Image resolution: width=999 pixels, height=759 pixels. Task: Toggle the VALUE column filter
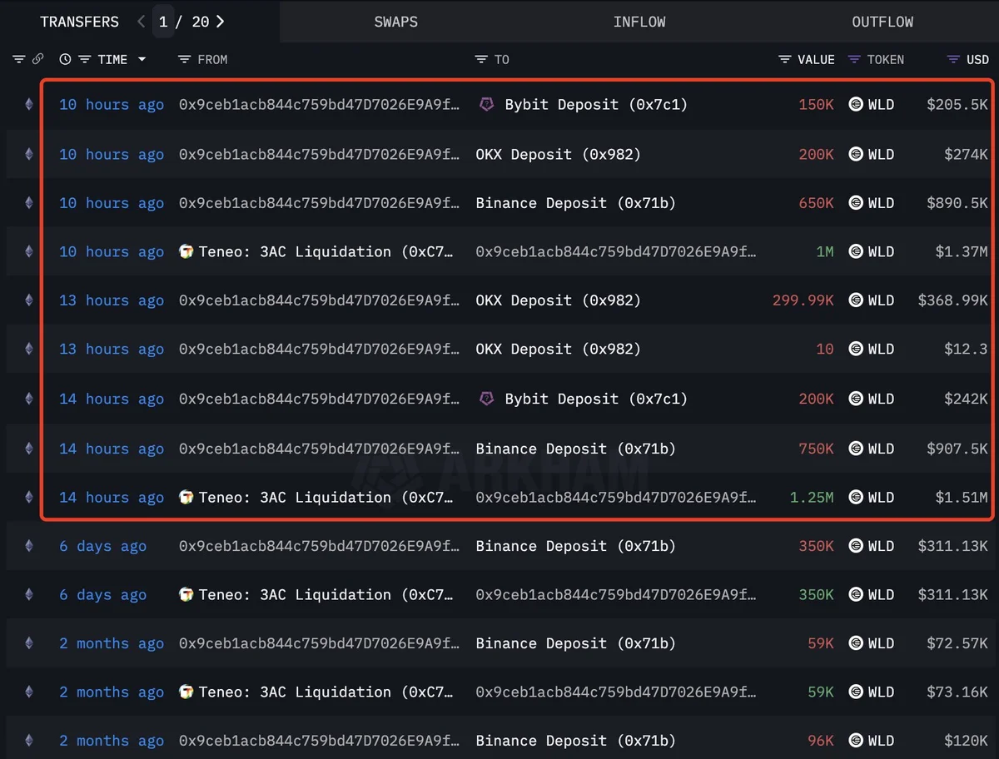click(784, 59)
